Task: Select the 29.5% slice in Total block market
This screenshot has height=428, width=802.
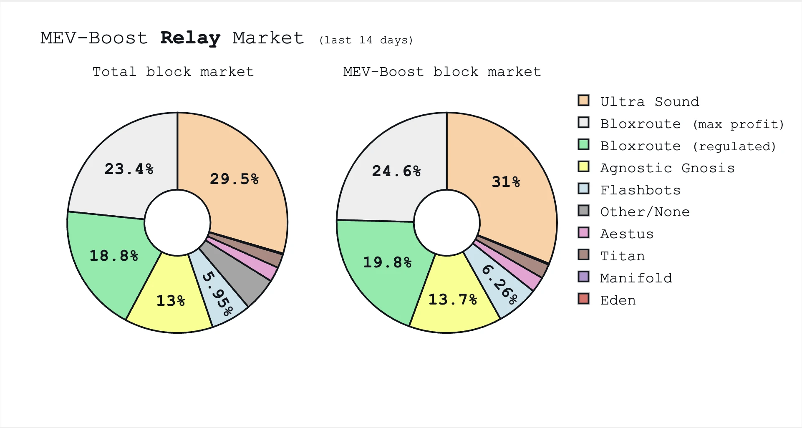Action: click(x=234, y=179)
